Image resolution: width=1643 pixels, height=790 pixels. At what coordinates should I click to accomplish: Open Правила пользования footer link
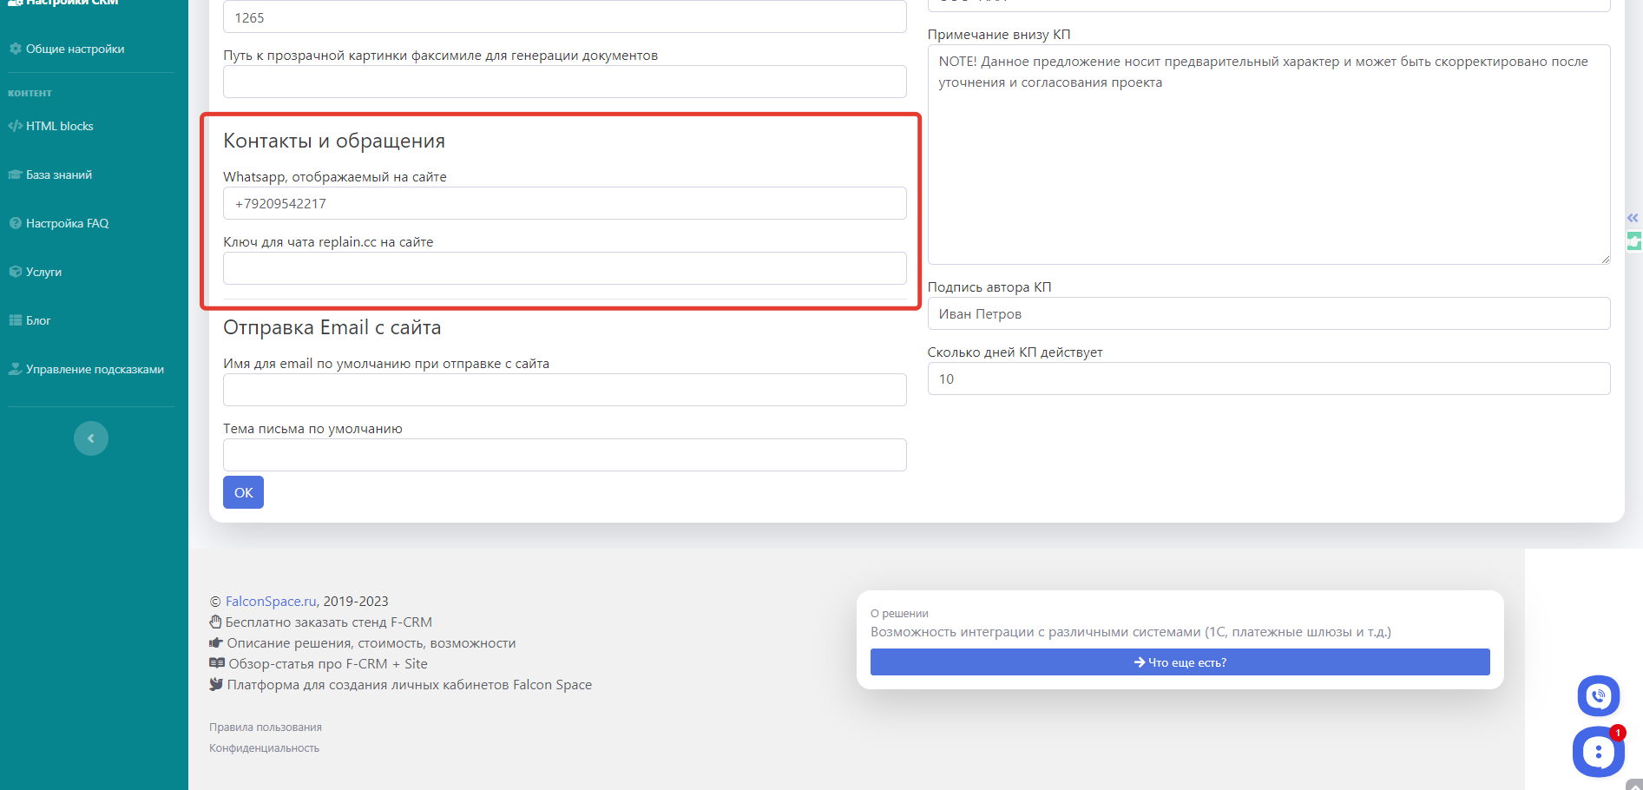[x=266, y=727]
